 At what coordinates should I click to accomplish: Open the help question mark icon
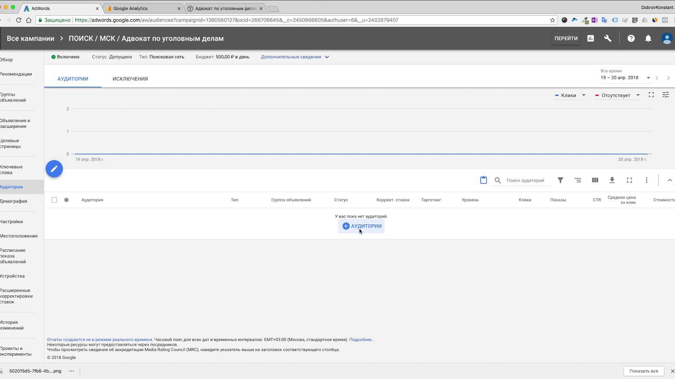pos(631,38)
